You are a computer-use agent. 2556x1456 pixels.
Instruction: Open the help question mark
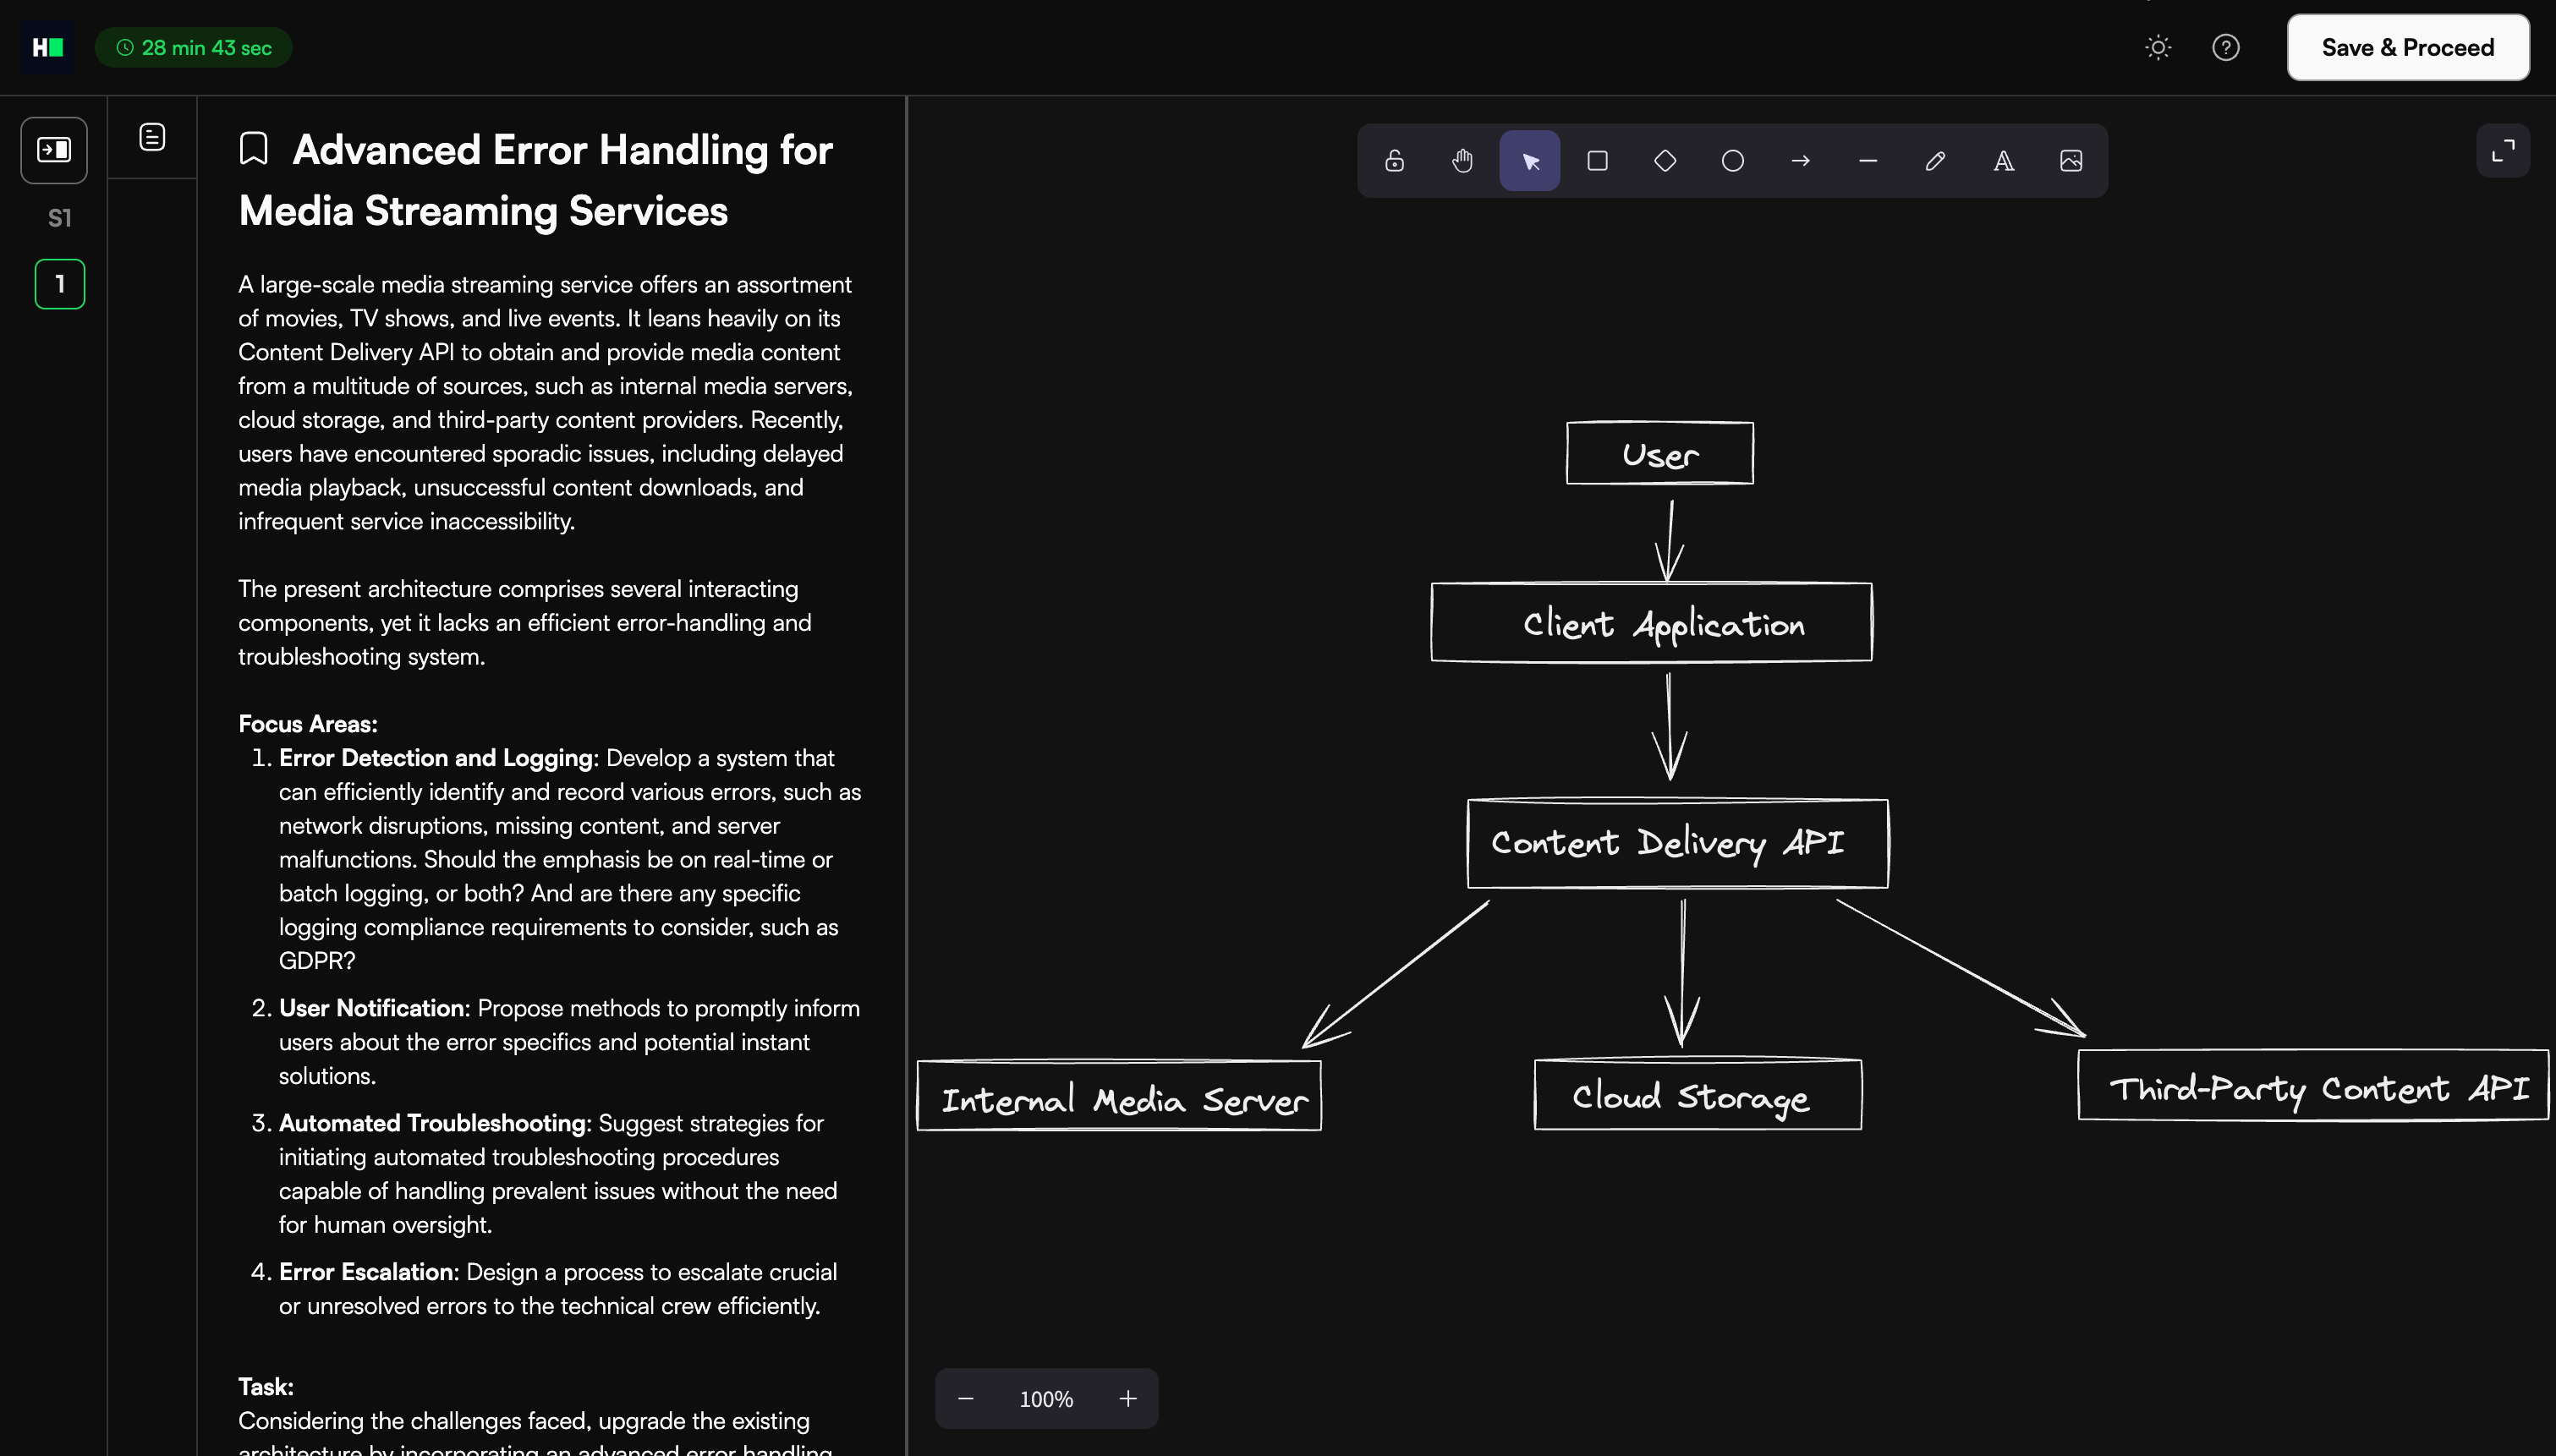pos(2225,48)
